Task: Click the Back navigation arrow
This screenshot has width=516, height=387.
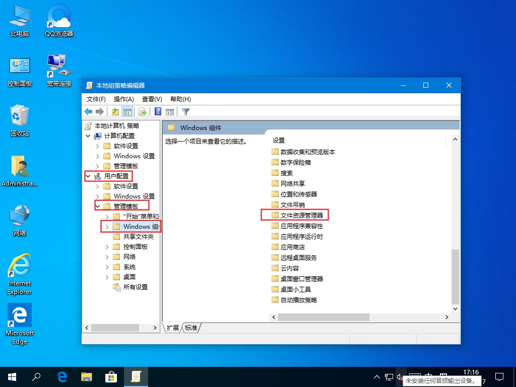Action: coord(88,111)
